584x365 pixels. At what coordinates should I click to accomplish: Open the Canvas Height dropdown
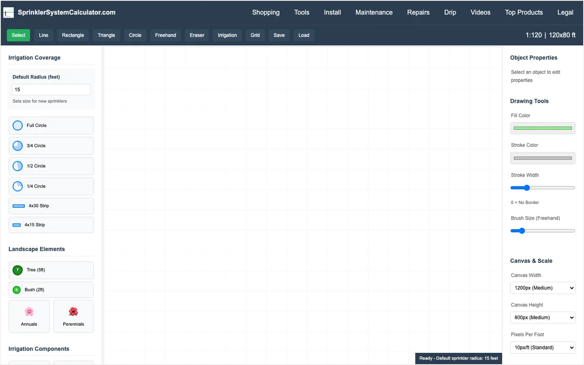coord(543,318)
